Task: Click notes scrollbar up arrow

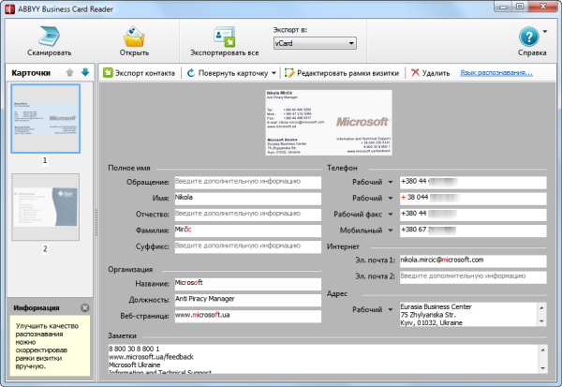Action: pos(542,350)
